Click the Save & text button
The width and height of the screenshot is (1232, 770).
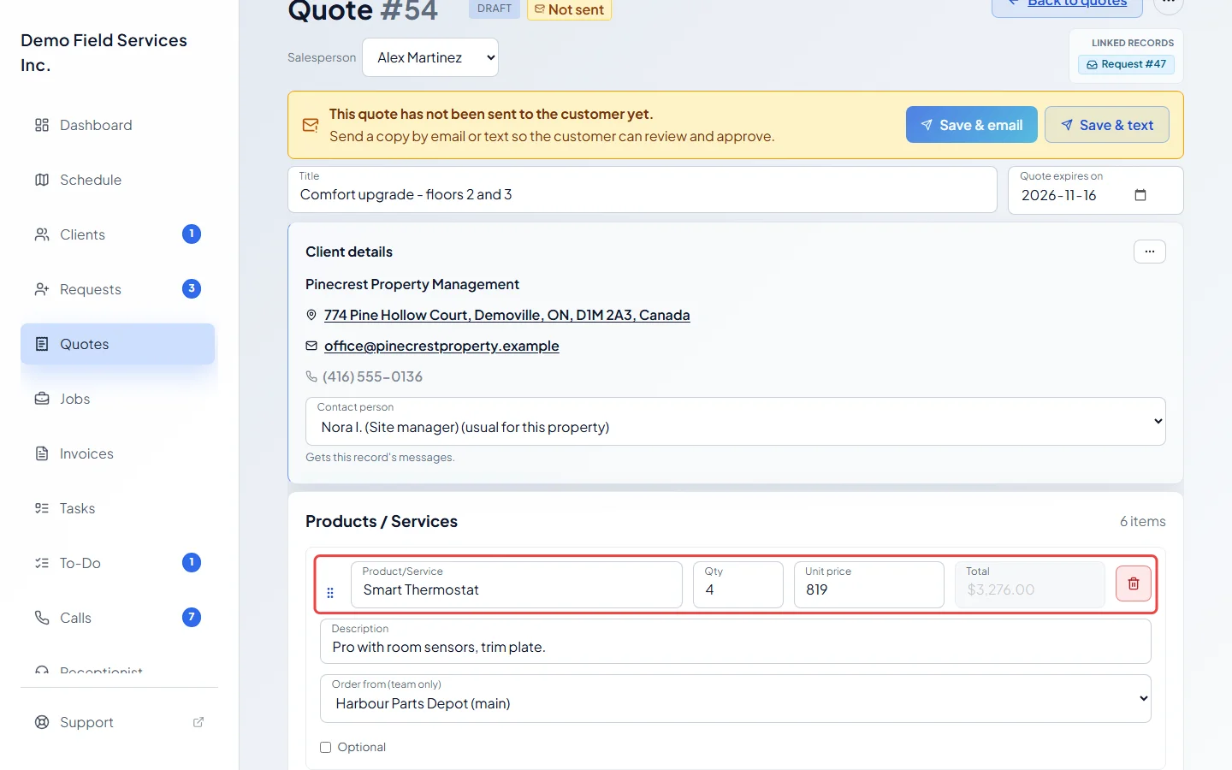[1107, 125]
